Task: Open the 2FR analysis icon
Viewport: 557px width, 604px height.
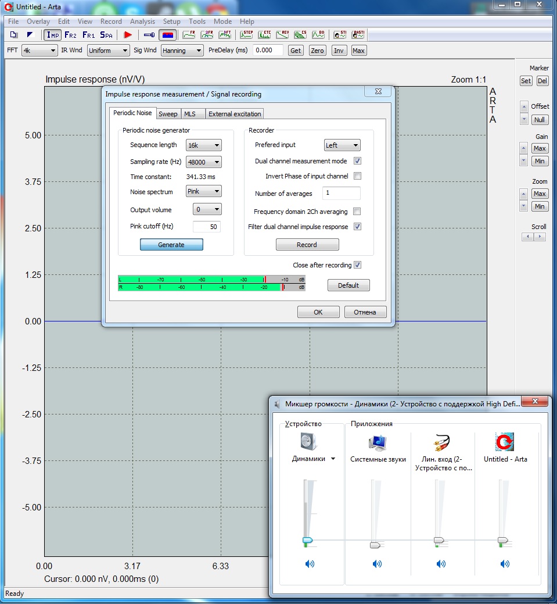Action: click(x=207, y=35)
